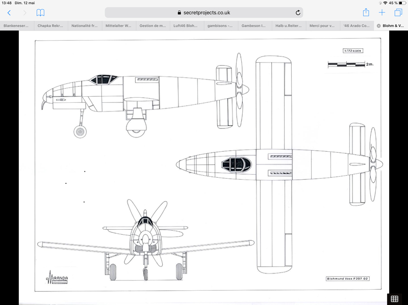This screenshot has height=305, width=408.
Task: Open the Nationalité fr tab
Action: pos(85,25)
